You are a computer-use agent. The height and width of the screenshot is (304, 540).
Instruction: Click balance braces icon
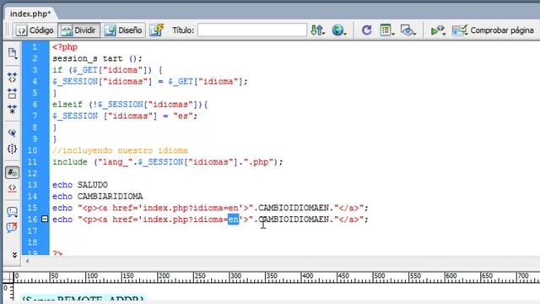click(13, 149)
